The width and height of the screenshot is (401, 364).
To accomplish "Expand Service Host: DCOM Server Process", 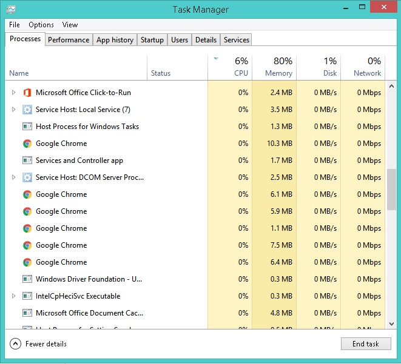I will (x=13, y=177).
